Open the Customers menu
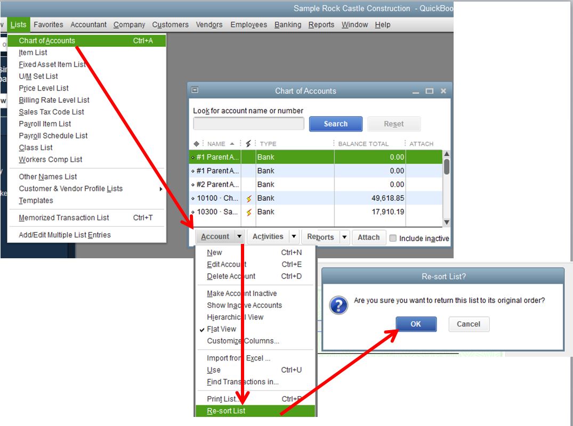 pos(170,24)
